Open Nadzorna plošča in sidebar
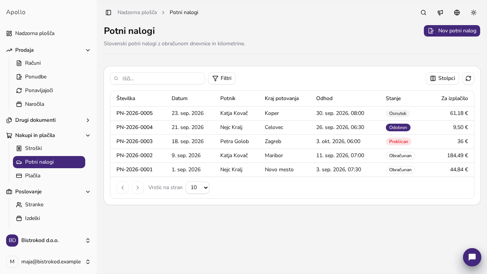This screenshot has width=487, height=274. click(x=49, y=33)
